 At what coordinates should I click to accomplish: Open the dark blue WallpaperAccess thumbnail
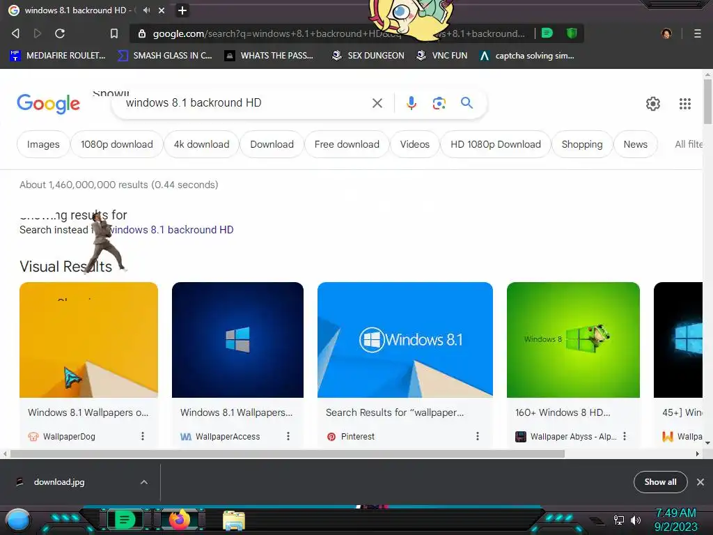tap(238, 340)
